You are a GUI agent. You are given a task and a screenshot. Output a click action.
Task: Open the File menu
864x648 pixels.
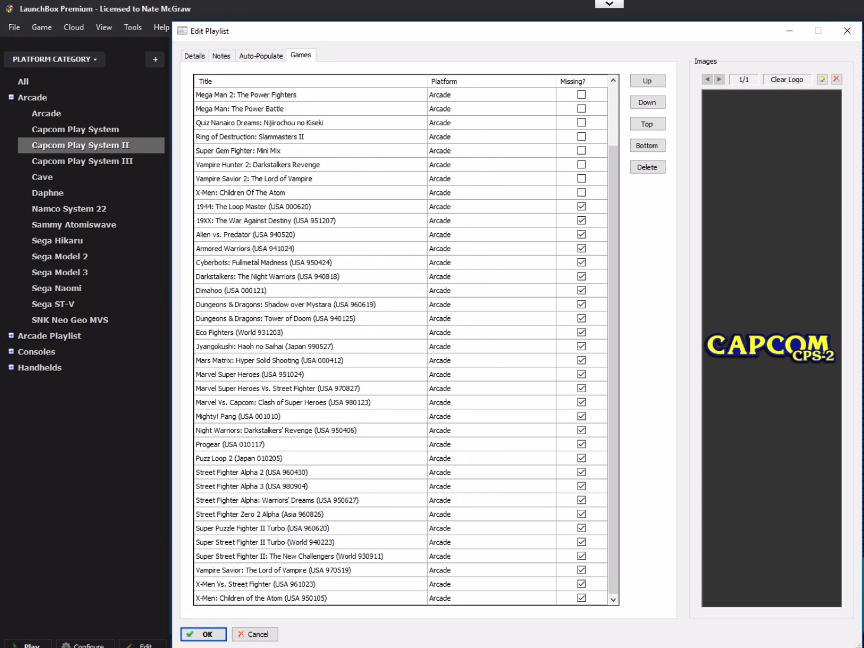14,27
